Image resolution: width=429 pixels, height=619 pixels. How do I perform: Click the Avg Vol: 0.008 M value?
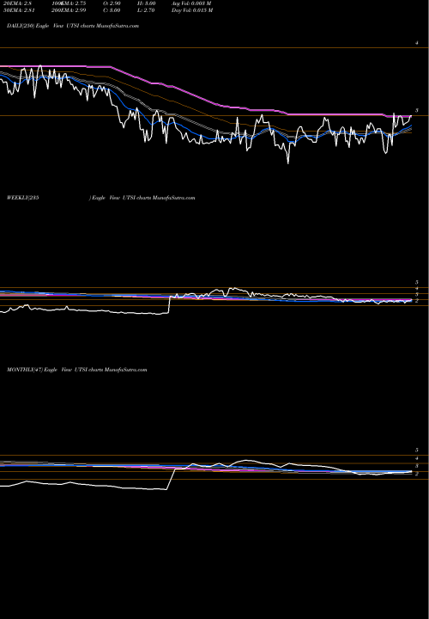click(x=192, y=3)
